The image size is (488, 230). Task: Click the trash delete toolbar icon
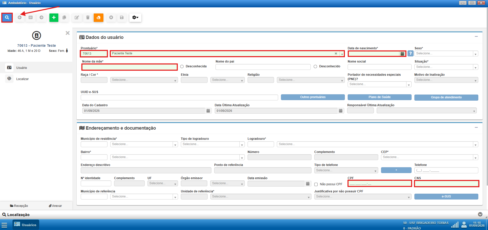88,18
